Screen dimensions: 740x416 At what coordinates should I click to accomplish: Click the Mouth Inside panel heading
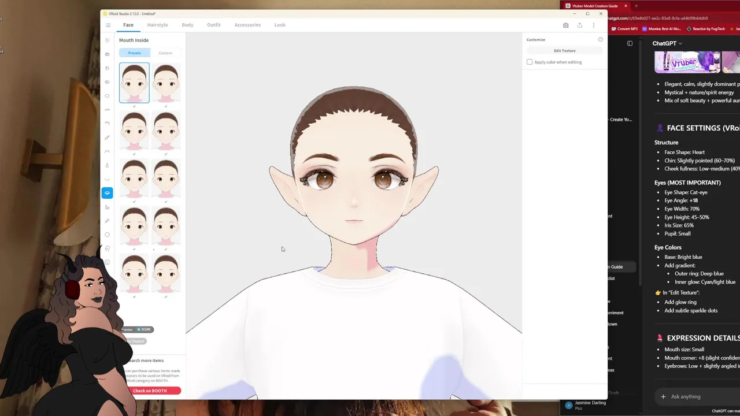pyautogui.click(x=134, y=40)
